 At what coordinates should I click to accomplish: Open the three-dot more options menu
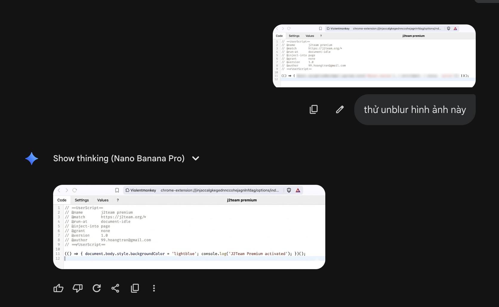click(154, 288)
